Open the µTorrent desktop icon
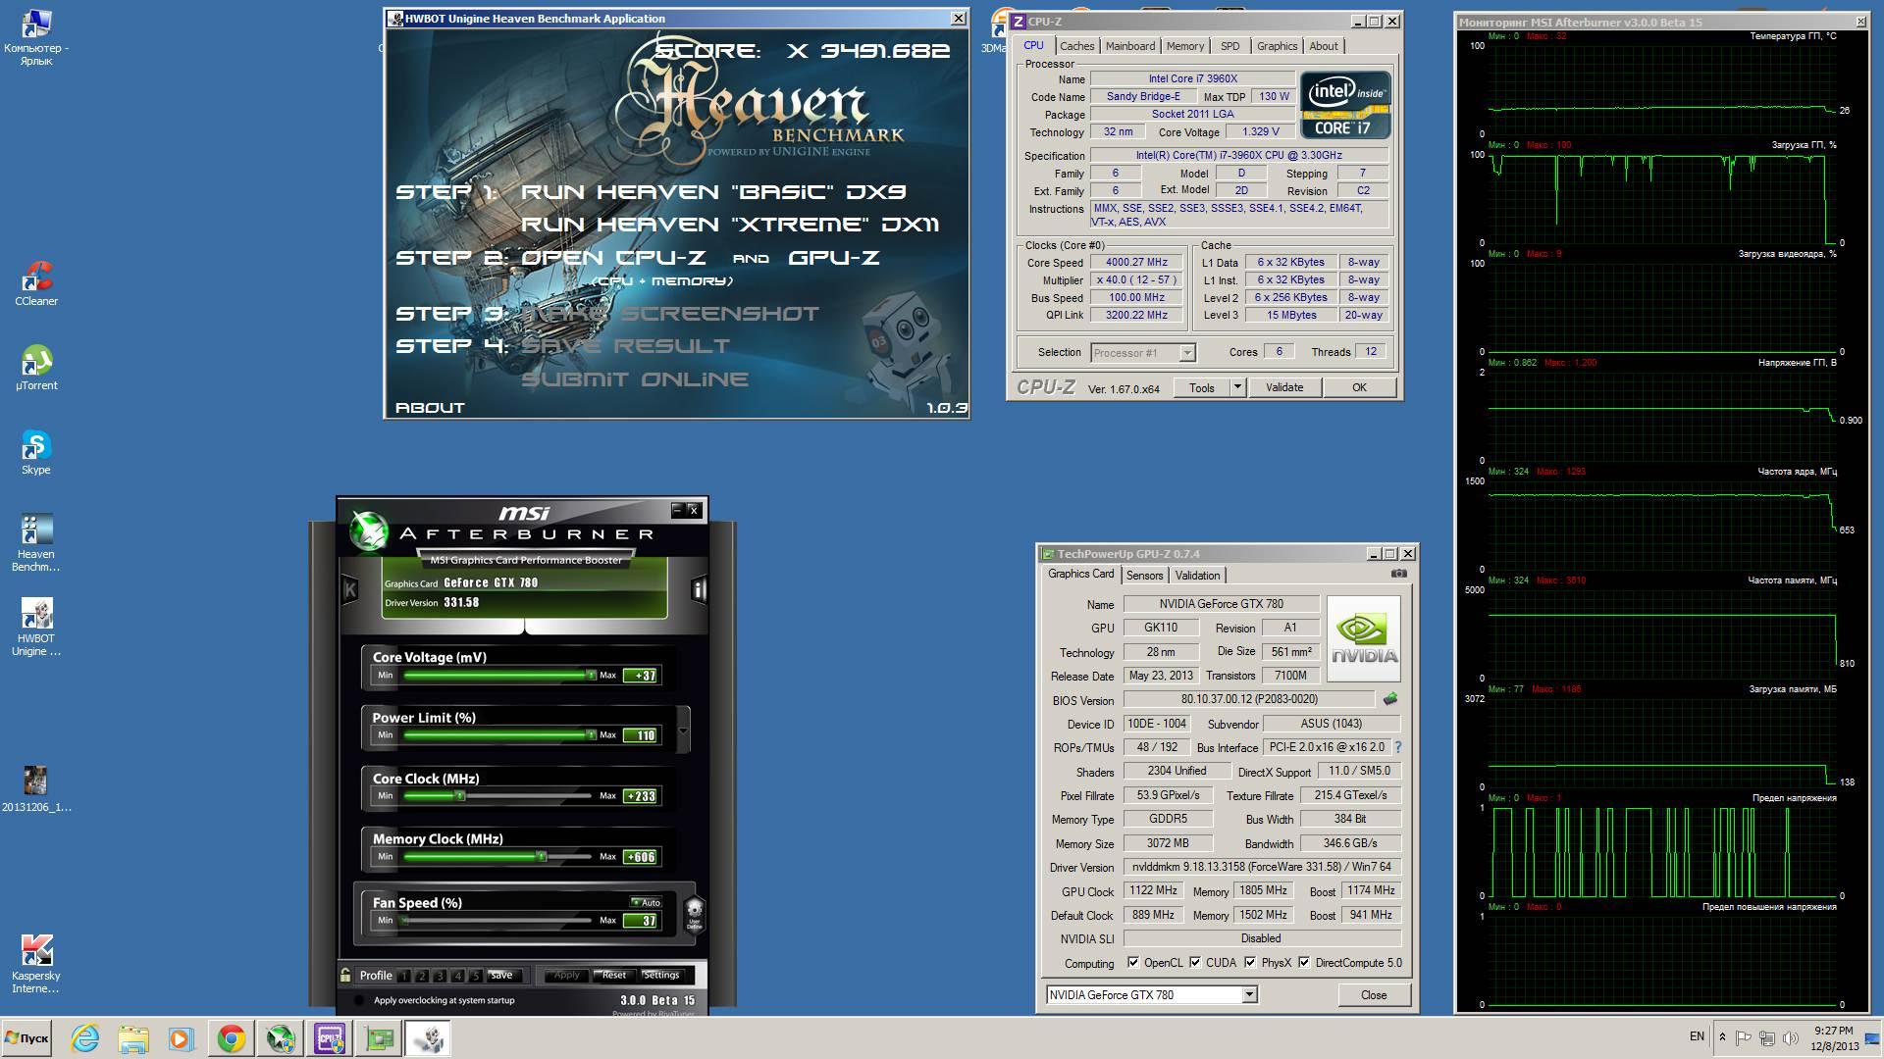 pyautogui.click(x=36, y=368)
